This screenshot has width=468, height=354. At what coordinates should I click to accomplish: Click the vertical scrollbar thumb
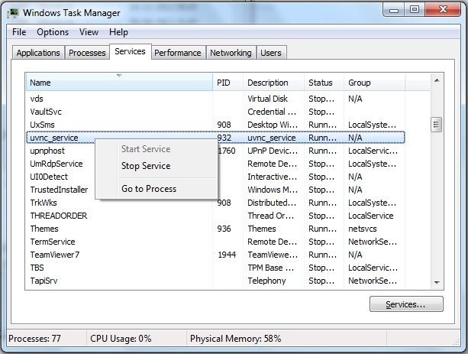[x=437, y=125]
